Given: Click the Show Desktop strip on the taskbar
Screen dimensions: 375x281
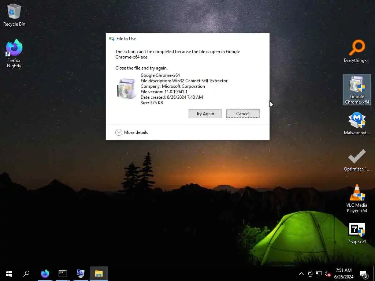Looking at the screenshot, I should click(374, 274).
